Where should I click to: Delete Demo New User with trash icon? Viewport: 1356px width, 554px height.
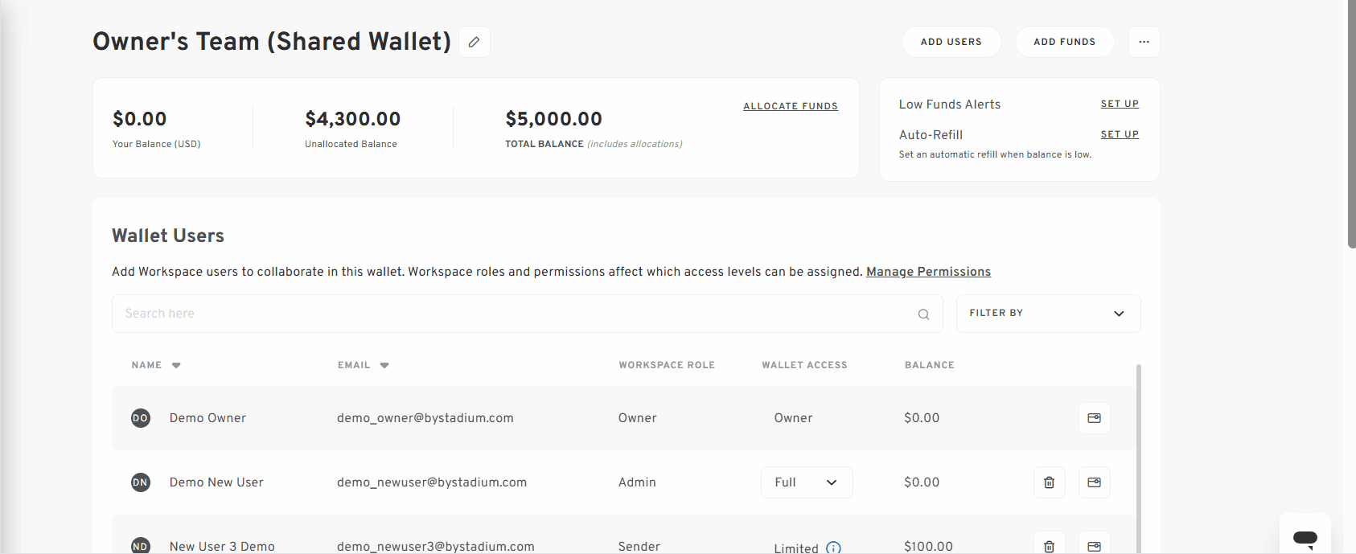tap(1049, 482)
